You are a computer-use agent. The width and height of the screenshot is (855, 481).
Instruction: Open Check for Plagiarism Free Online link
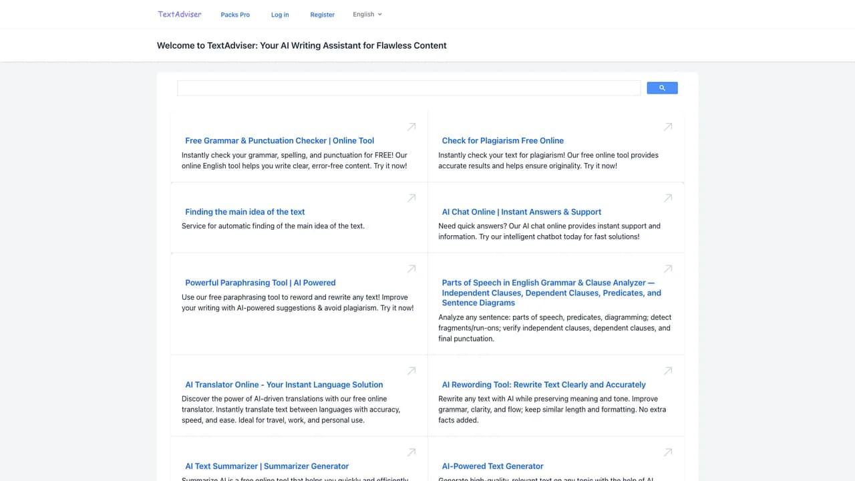[503, 141]
